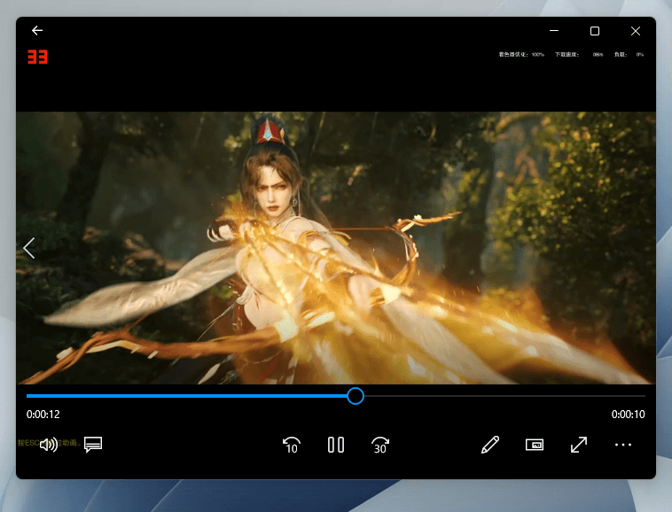Open the three-dot more options menu
This screenshot has height=512, width=672.
(622, 445)
